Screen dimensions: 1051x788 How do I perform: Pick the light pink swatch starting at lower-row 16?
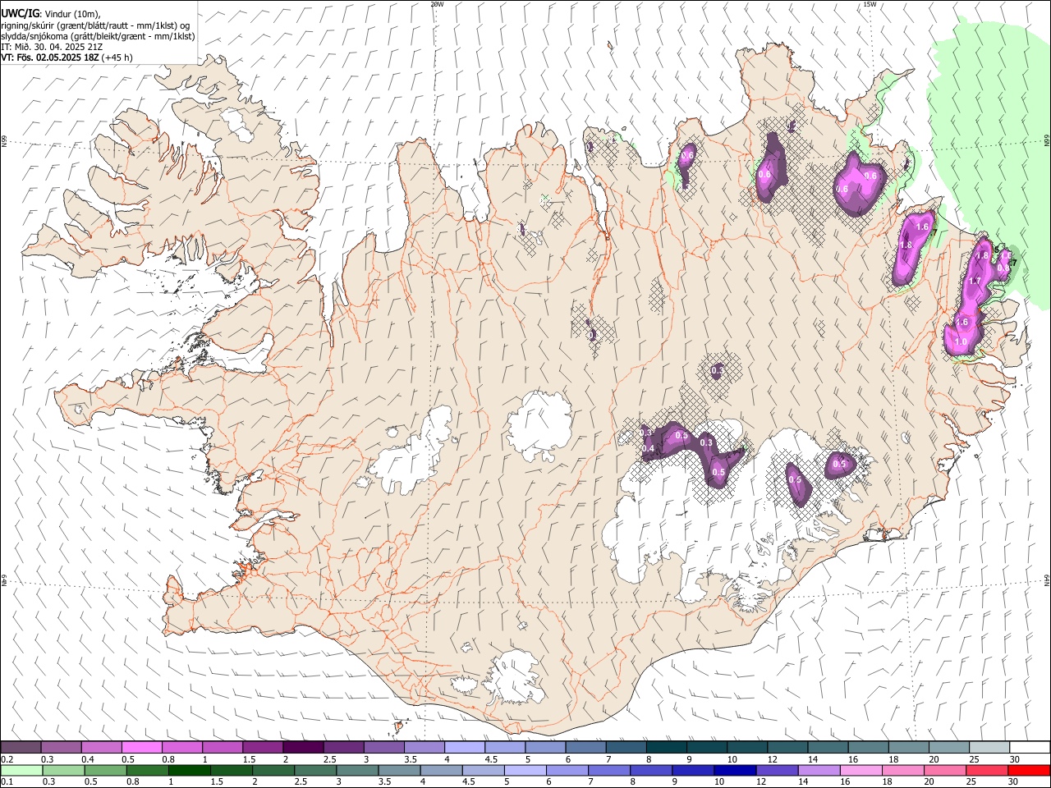[x=861, y=770]
